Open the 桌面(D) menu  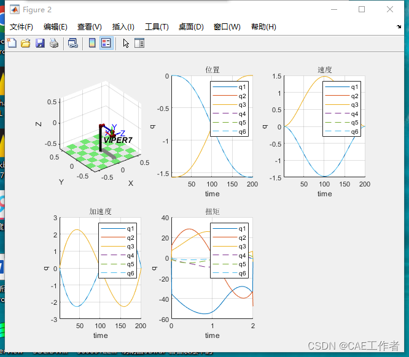coord(191,27)
